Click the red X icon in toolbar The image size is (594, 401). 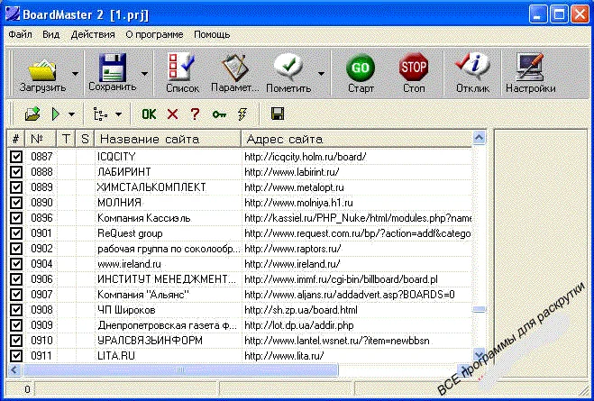[x=172, y=114]
